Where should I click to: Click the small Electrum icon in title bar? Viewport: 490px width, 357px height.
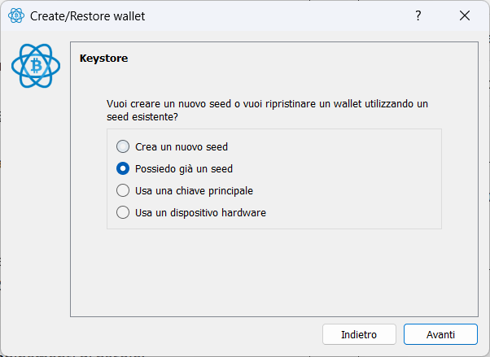(16, 15)
